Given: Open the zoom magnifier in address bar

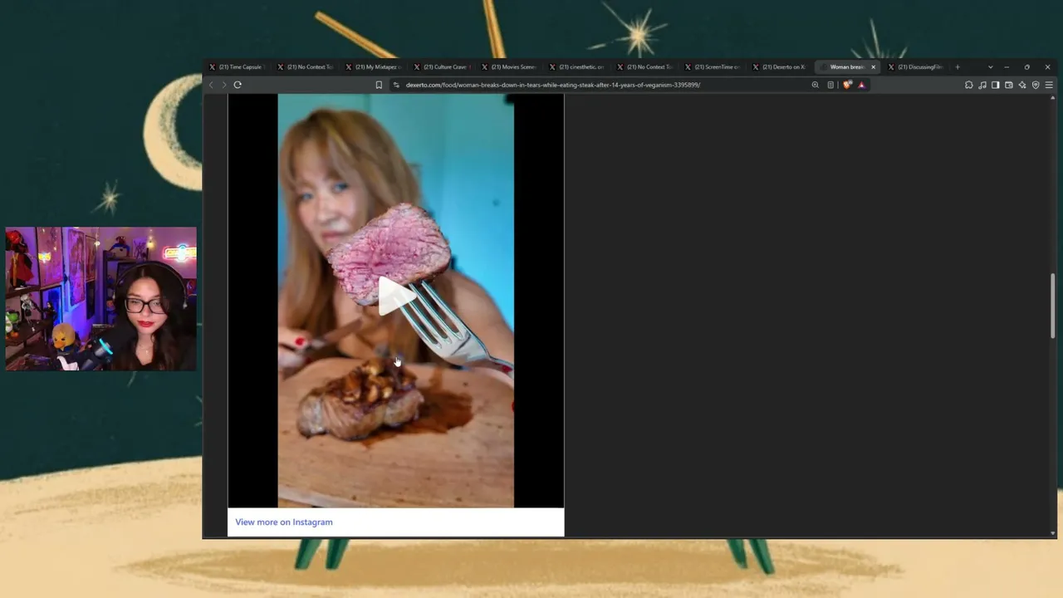Looking at the screenshot, I should pos(816,85).
